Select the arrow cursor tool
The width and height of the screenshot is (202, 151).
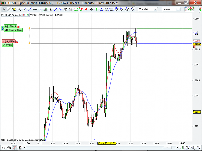point(4,9)
